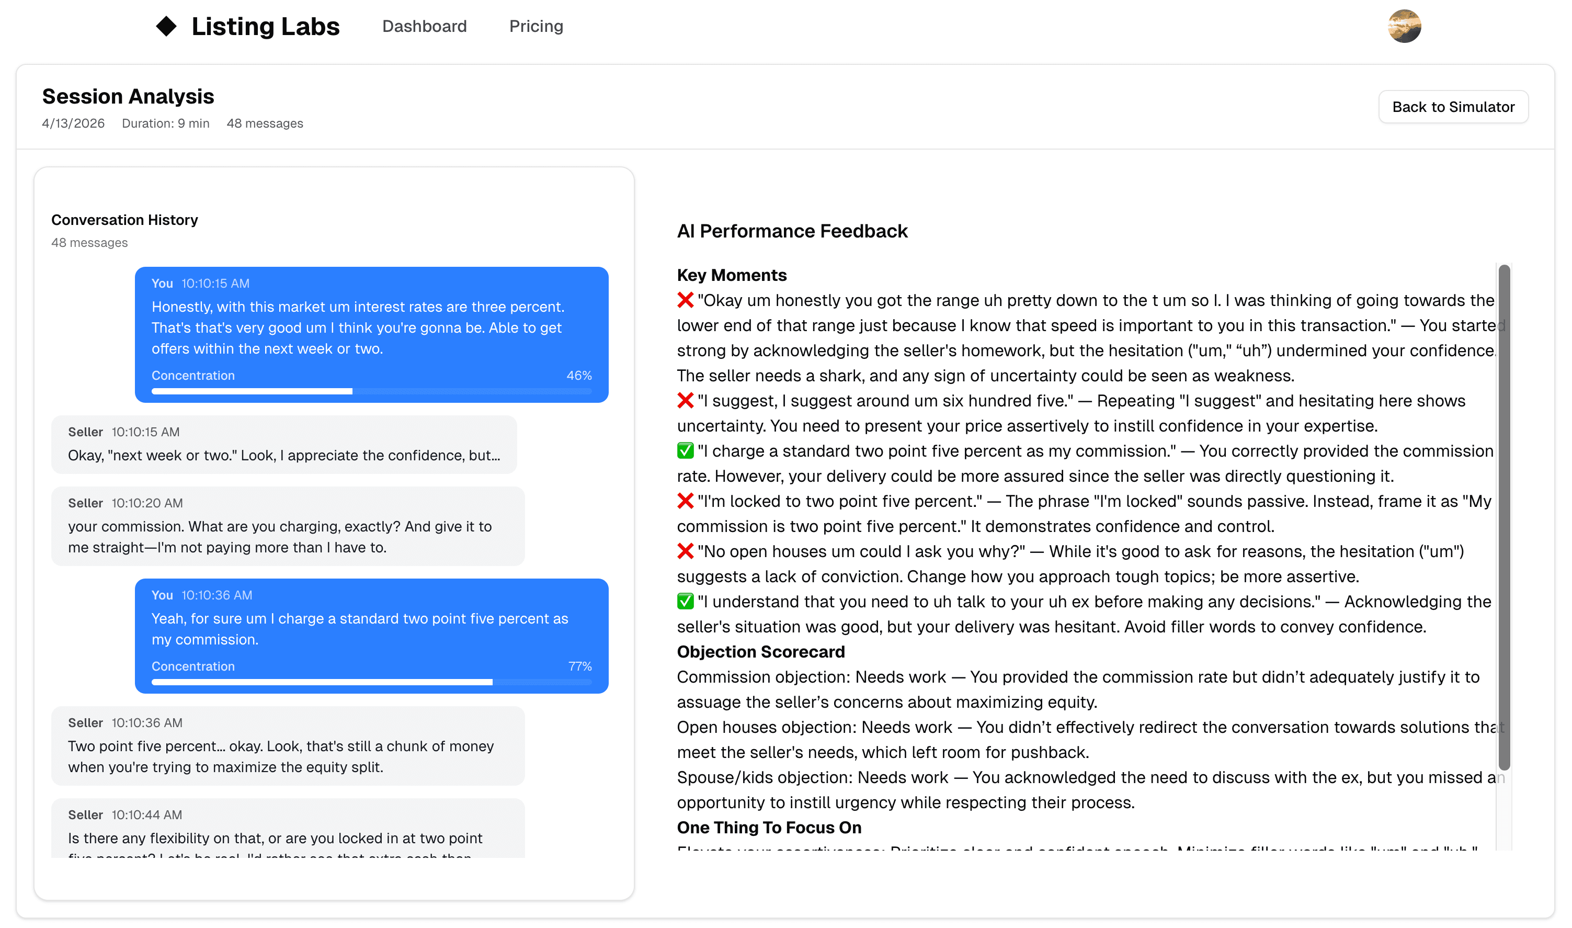The image size is (1572, 928).
Task: Click the Listing Labs brand name
Action: [265, 26]
